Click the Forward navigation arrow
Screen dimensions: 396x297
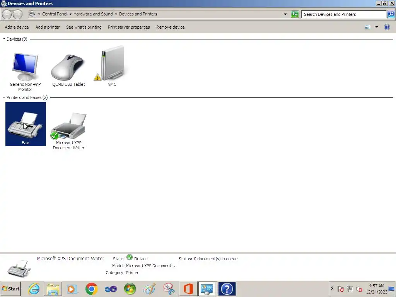[x=17, y=14]
